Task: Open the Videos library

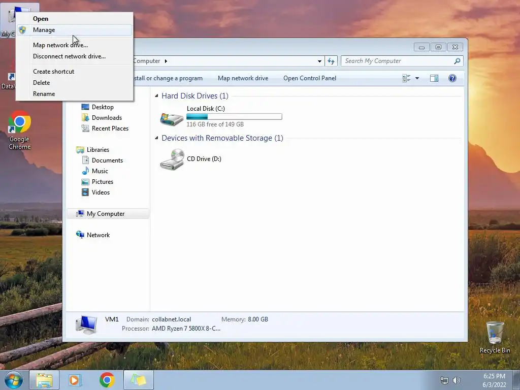Action: tap(101, 192)
